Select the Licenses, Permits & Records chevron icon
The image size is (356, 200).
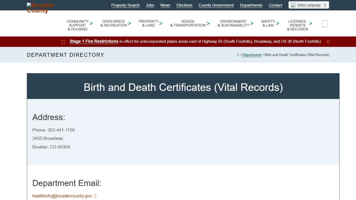(310, 23)
